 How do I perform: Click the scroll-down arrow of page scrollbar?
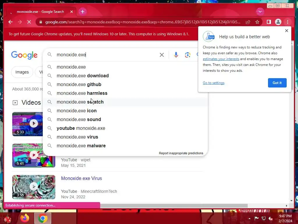click(x=292, y=200)
